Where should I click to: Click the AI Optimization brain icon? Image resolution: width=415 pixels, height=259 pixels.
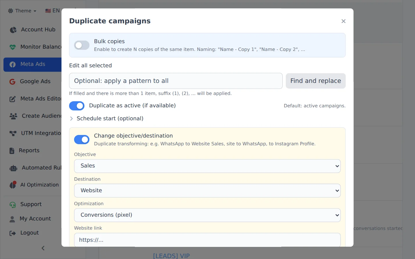pyautogui.click(x=13, y=185)
